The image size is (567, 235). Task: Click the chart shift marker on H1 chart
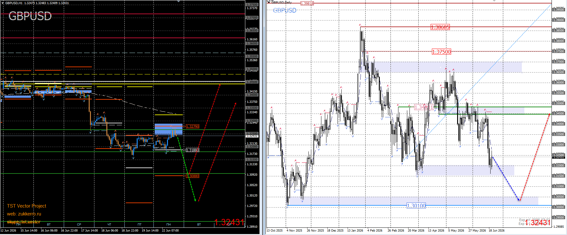178,1
